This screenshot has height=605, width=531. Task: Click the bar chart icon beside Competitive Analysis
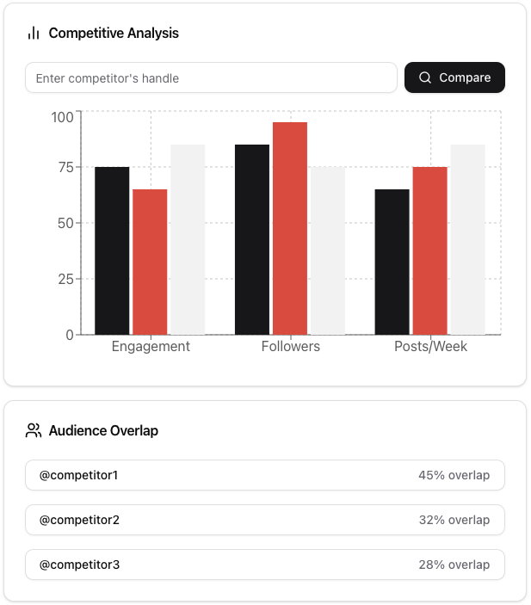coord(34,34)
